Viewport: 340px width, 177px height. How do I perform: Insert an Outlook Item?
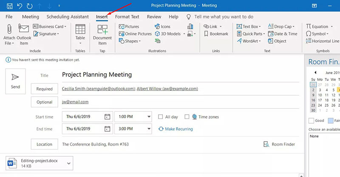click(24, 35)
